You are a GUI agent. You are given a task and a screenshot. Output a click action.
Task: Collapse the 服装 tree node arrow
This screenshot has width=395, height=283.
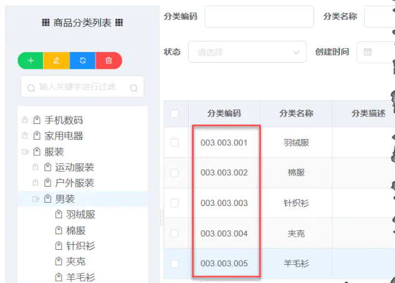[x=25, y=152]
